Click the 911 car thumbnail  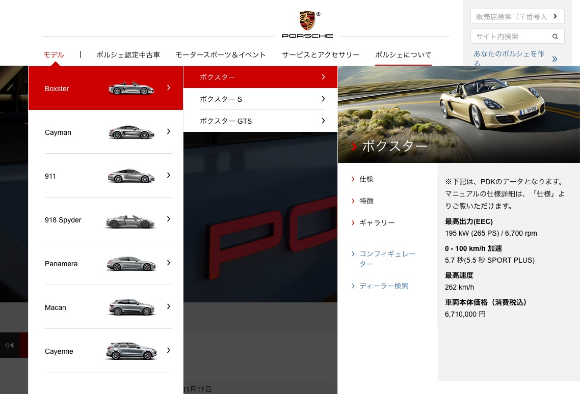tap(131, 176)
